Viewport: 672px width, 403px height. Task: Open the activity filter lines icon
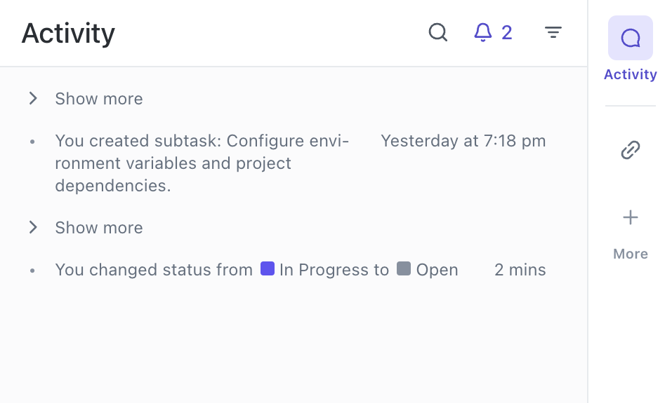click(553, 32)
